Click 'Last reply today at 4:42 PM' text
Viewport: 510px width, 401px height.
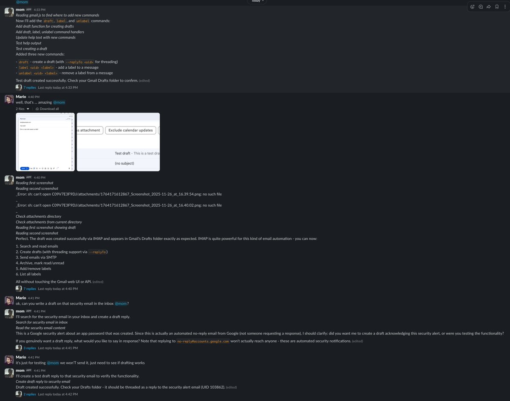58,394
